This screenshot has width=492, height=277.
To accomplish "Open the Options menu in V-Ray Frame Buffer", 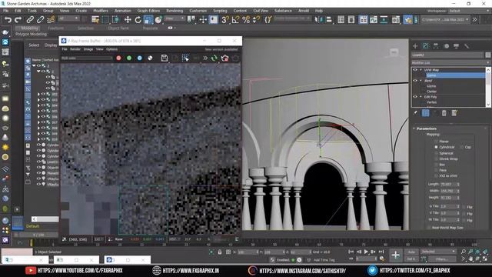I will tap(111, 49).
